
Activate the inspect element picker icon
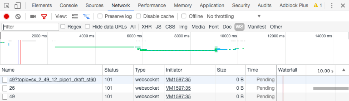pyautogui.click(x=7, y=5)
